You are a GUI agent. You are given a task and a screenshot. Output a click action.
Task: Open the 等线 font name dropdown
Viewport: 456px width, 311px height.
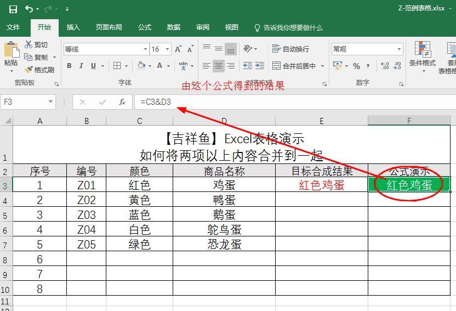click(x=145, y=49)
